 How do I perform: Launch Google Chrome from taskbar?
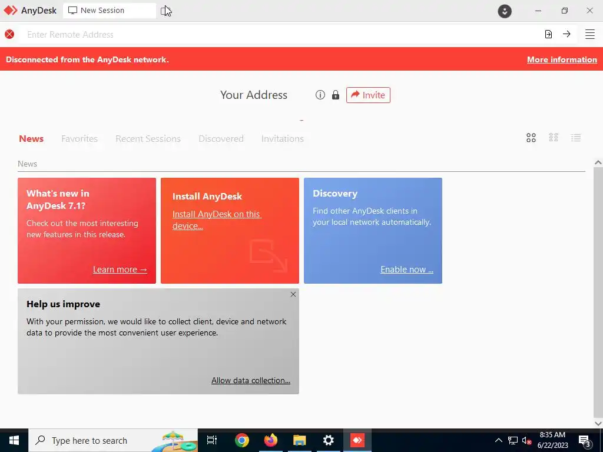point(242,440)
